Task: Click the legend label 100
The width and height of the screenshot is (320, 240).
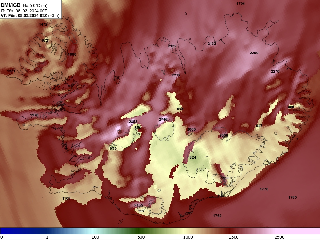Action: tap(95, 237)
